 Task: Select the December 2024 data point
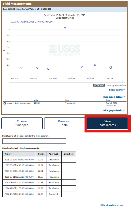click(37, 68)
